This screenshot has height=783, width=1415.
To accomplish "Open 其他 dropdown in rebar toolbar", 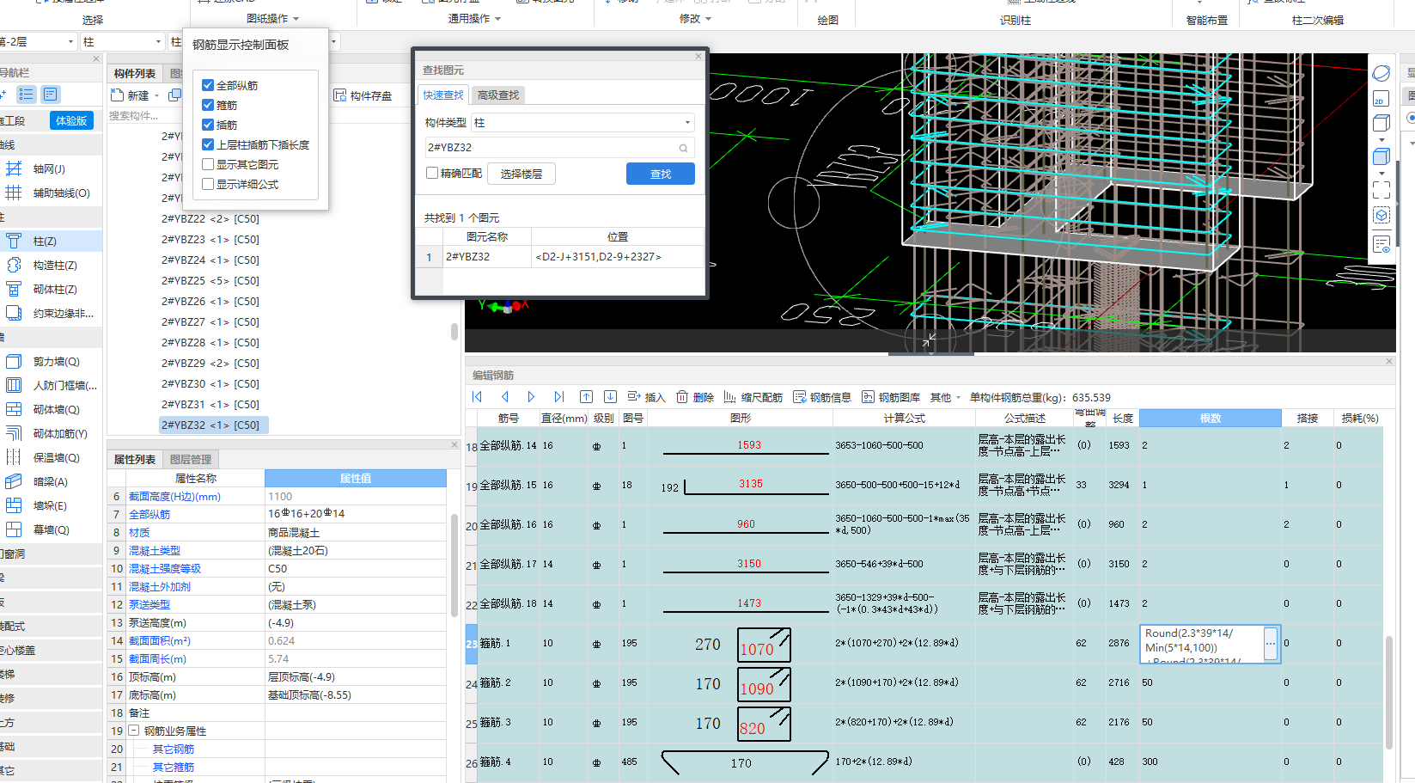I will (945, 397).
